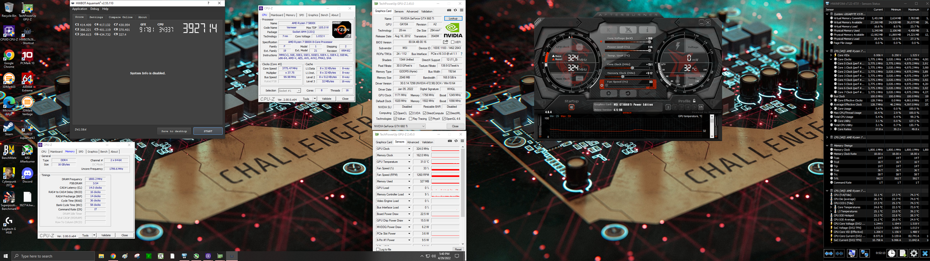Open MSI Afterburner desktop shortcut
This screenshot has height=261, width=930.
[27, 154]
